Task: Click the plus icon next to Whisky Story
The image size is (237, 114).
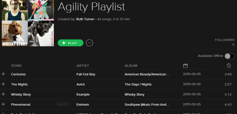Action: (x=3, y=94)
